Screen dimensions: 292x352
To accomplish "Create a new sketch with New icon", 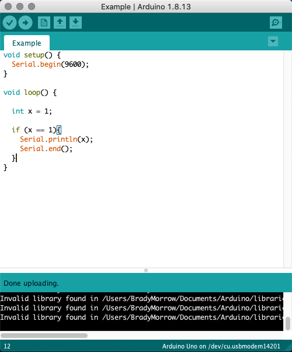I will [44, 22].
